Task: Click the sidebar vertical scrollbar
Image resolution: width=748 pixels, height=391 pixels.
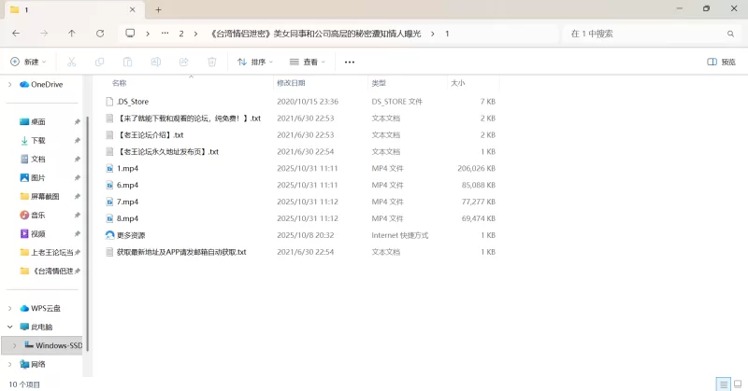Action: point(85,233)
